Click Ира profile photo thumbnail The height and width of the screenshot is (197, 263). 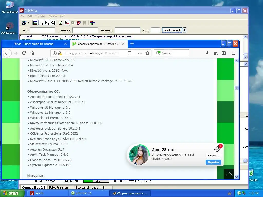tap(139, 155)
